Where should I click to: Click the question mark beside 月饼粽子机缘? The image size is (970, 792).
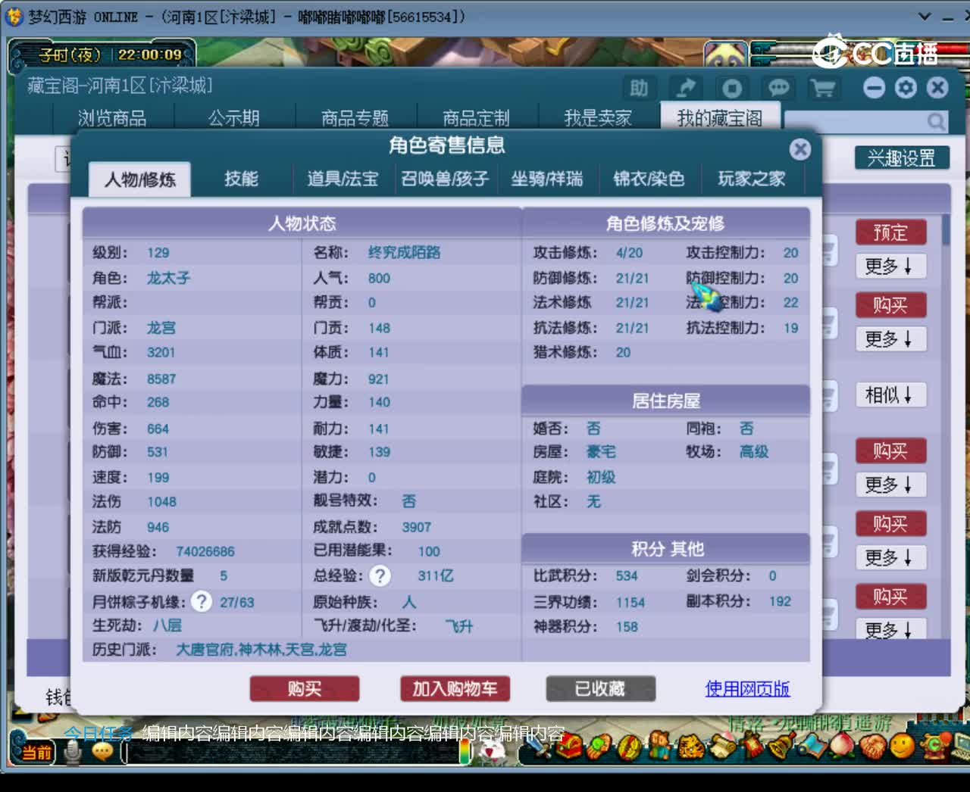pos(201,601)
